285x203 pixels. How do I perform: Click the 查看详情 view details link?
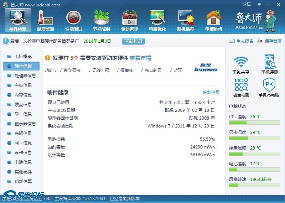click(x=140, y=58)
